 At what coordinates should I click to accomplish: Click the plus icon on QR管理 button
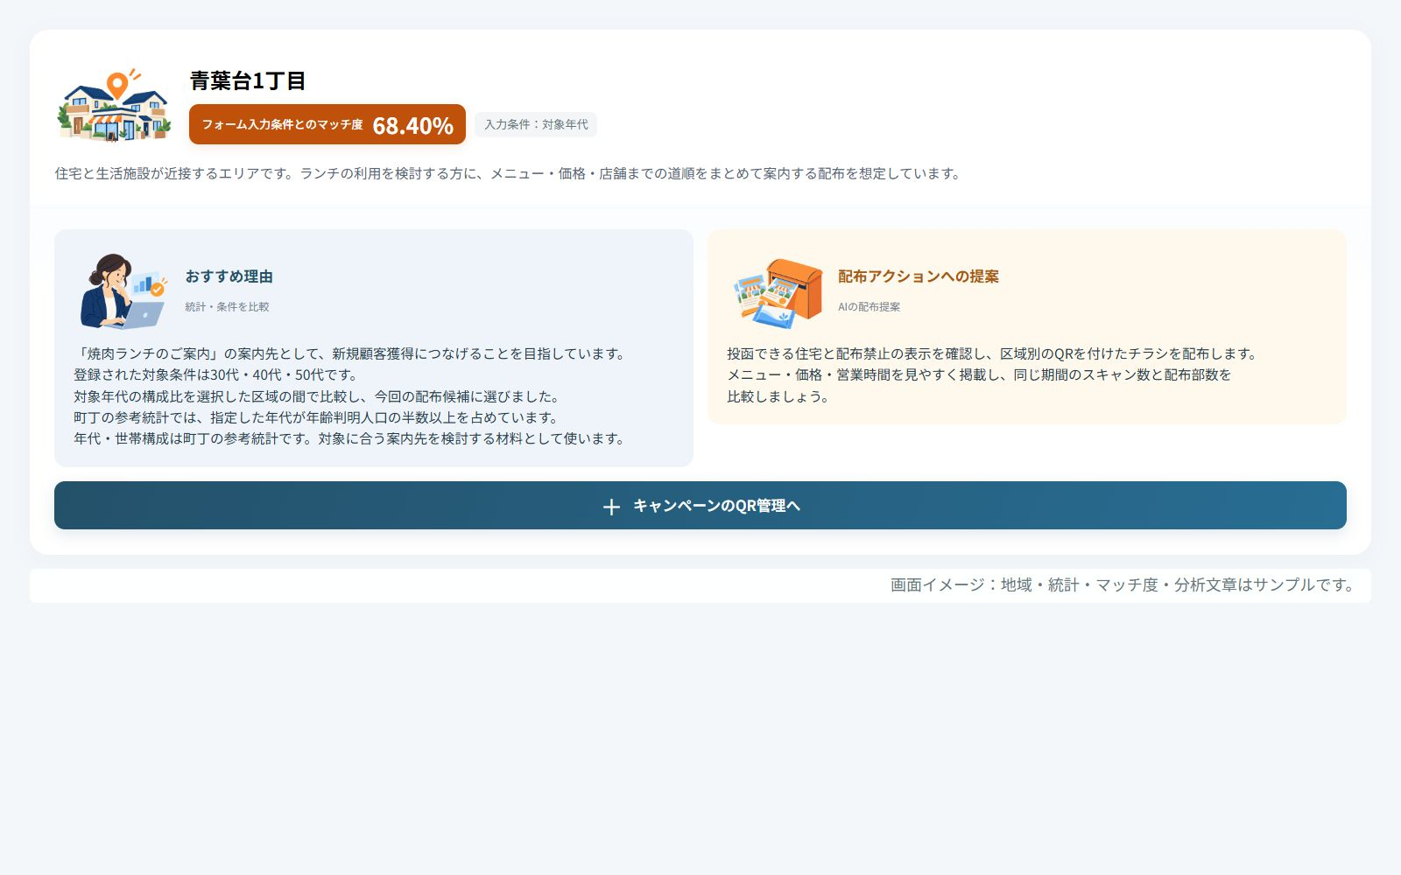tap(611, 507)
